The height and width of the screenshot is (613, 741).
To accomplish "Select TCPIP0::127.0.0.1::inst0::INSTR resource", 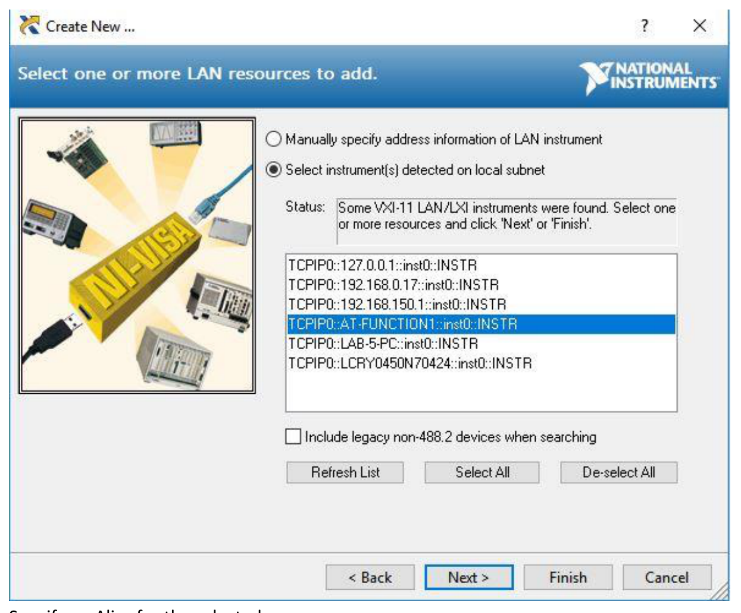I will pyautogui.click(x=481, y=265).
